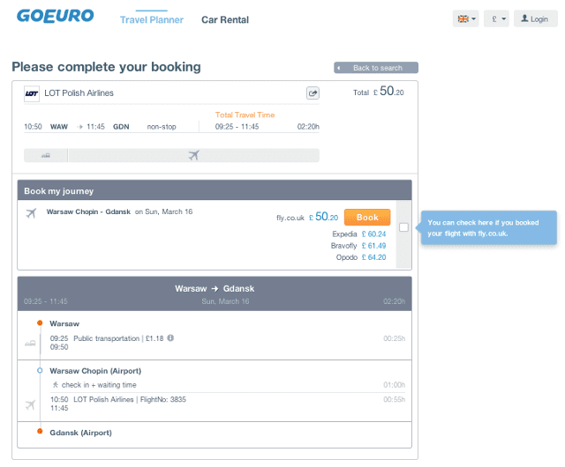The width and height of the screenshot is (565, 467).
Task: Click the Warsaw orange stop marker
Action: coord(40,323)
